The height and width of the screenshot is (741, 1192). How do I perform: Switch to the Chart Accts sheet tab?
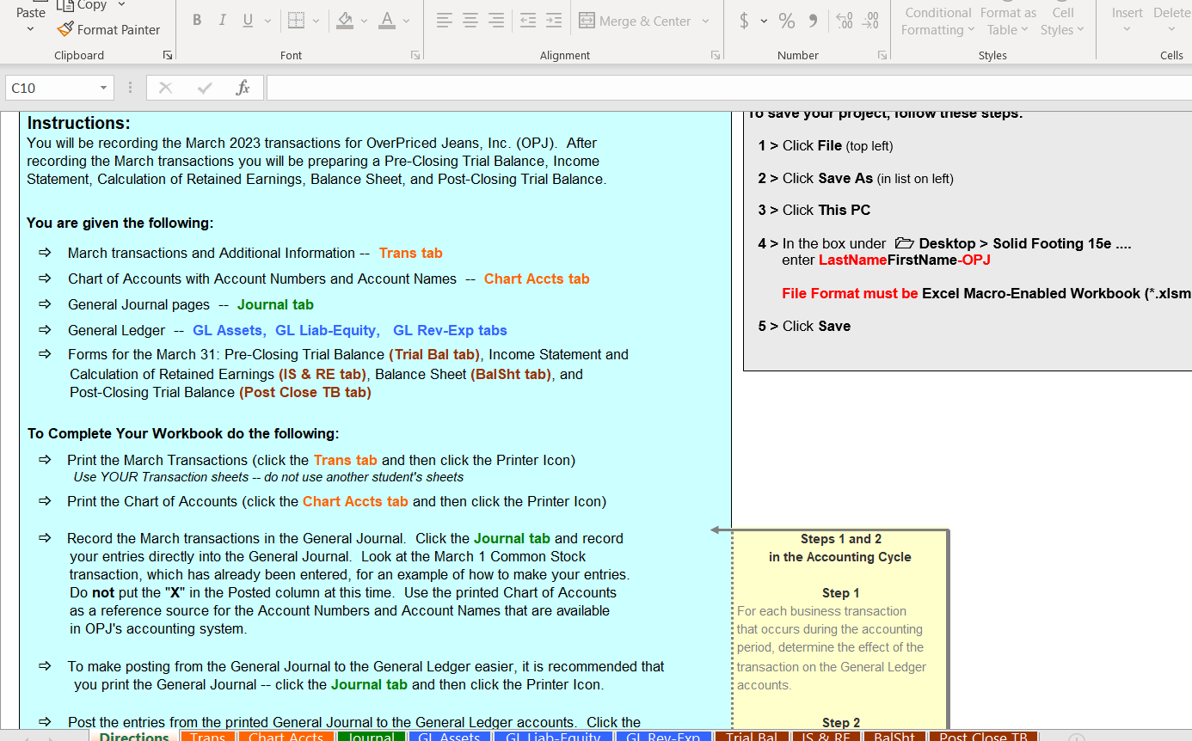click(286, 736)
